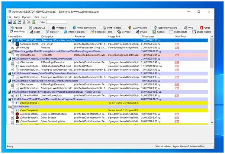Click the Save toolbar icon
Screen dimensions: 225x154
10,22
